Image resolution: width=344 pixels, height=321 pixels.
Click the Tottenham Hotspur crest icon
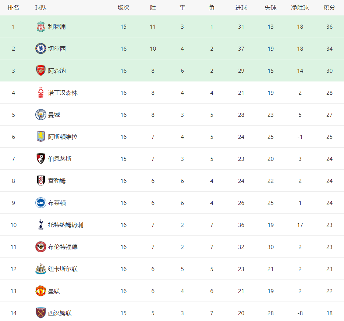[x=40, y=225]
